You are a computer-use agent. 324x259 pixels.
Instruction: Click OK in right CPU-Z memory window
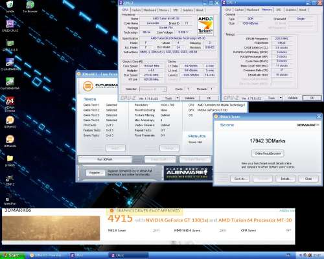coord(312,98)
